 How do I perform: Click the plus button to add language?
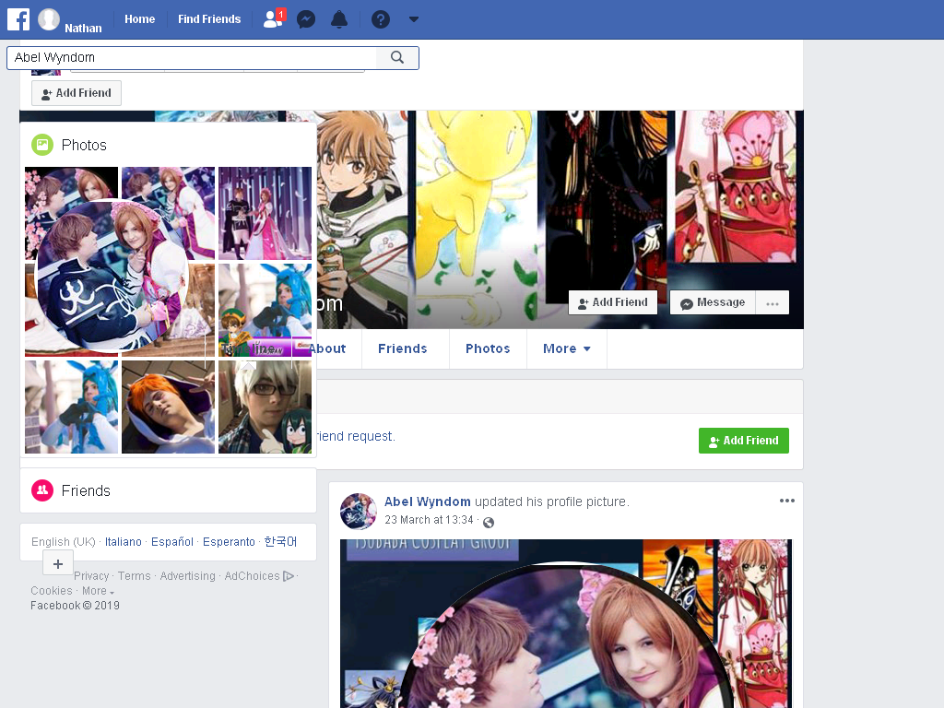tap(58, 564)
